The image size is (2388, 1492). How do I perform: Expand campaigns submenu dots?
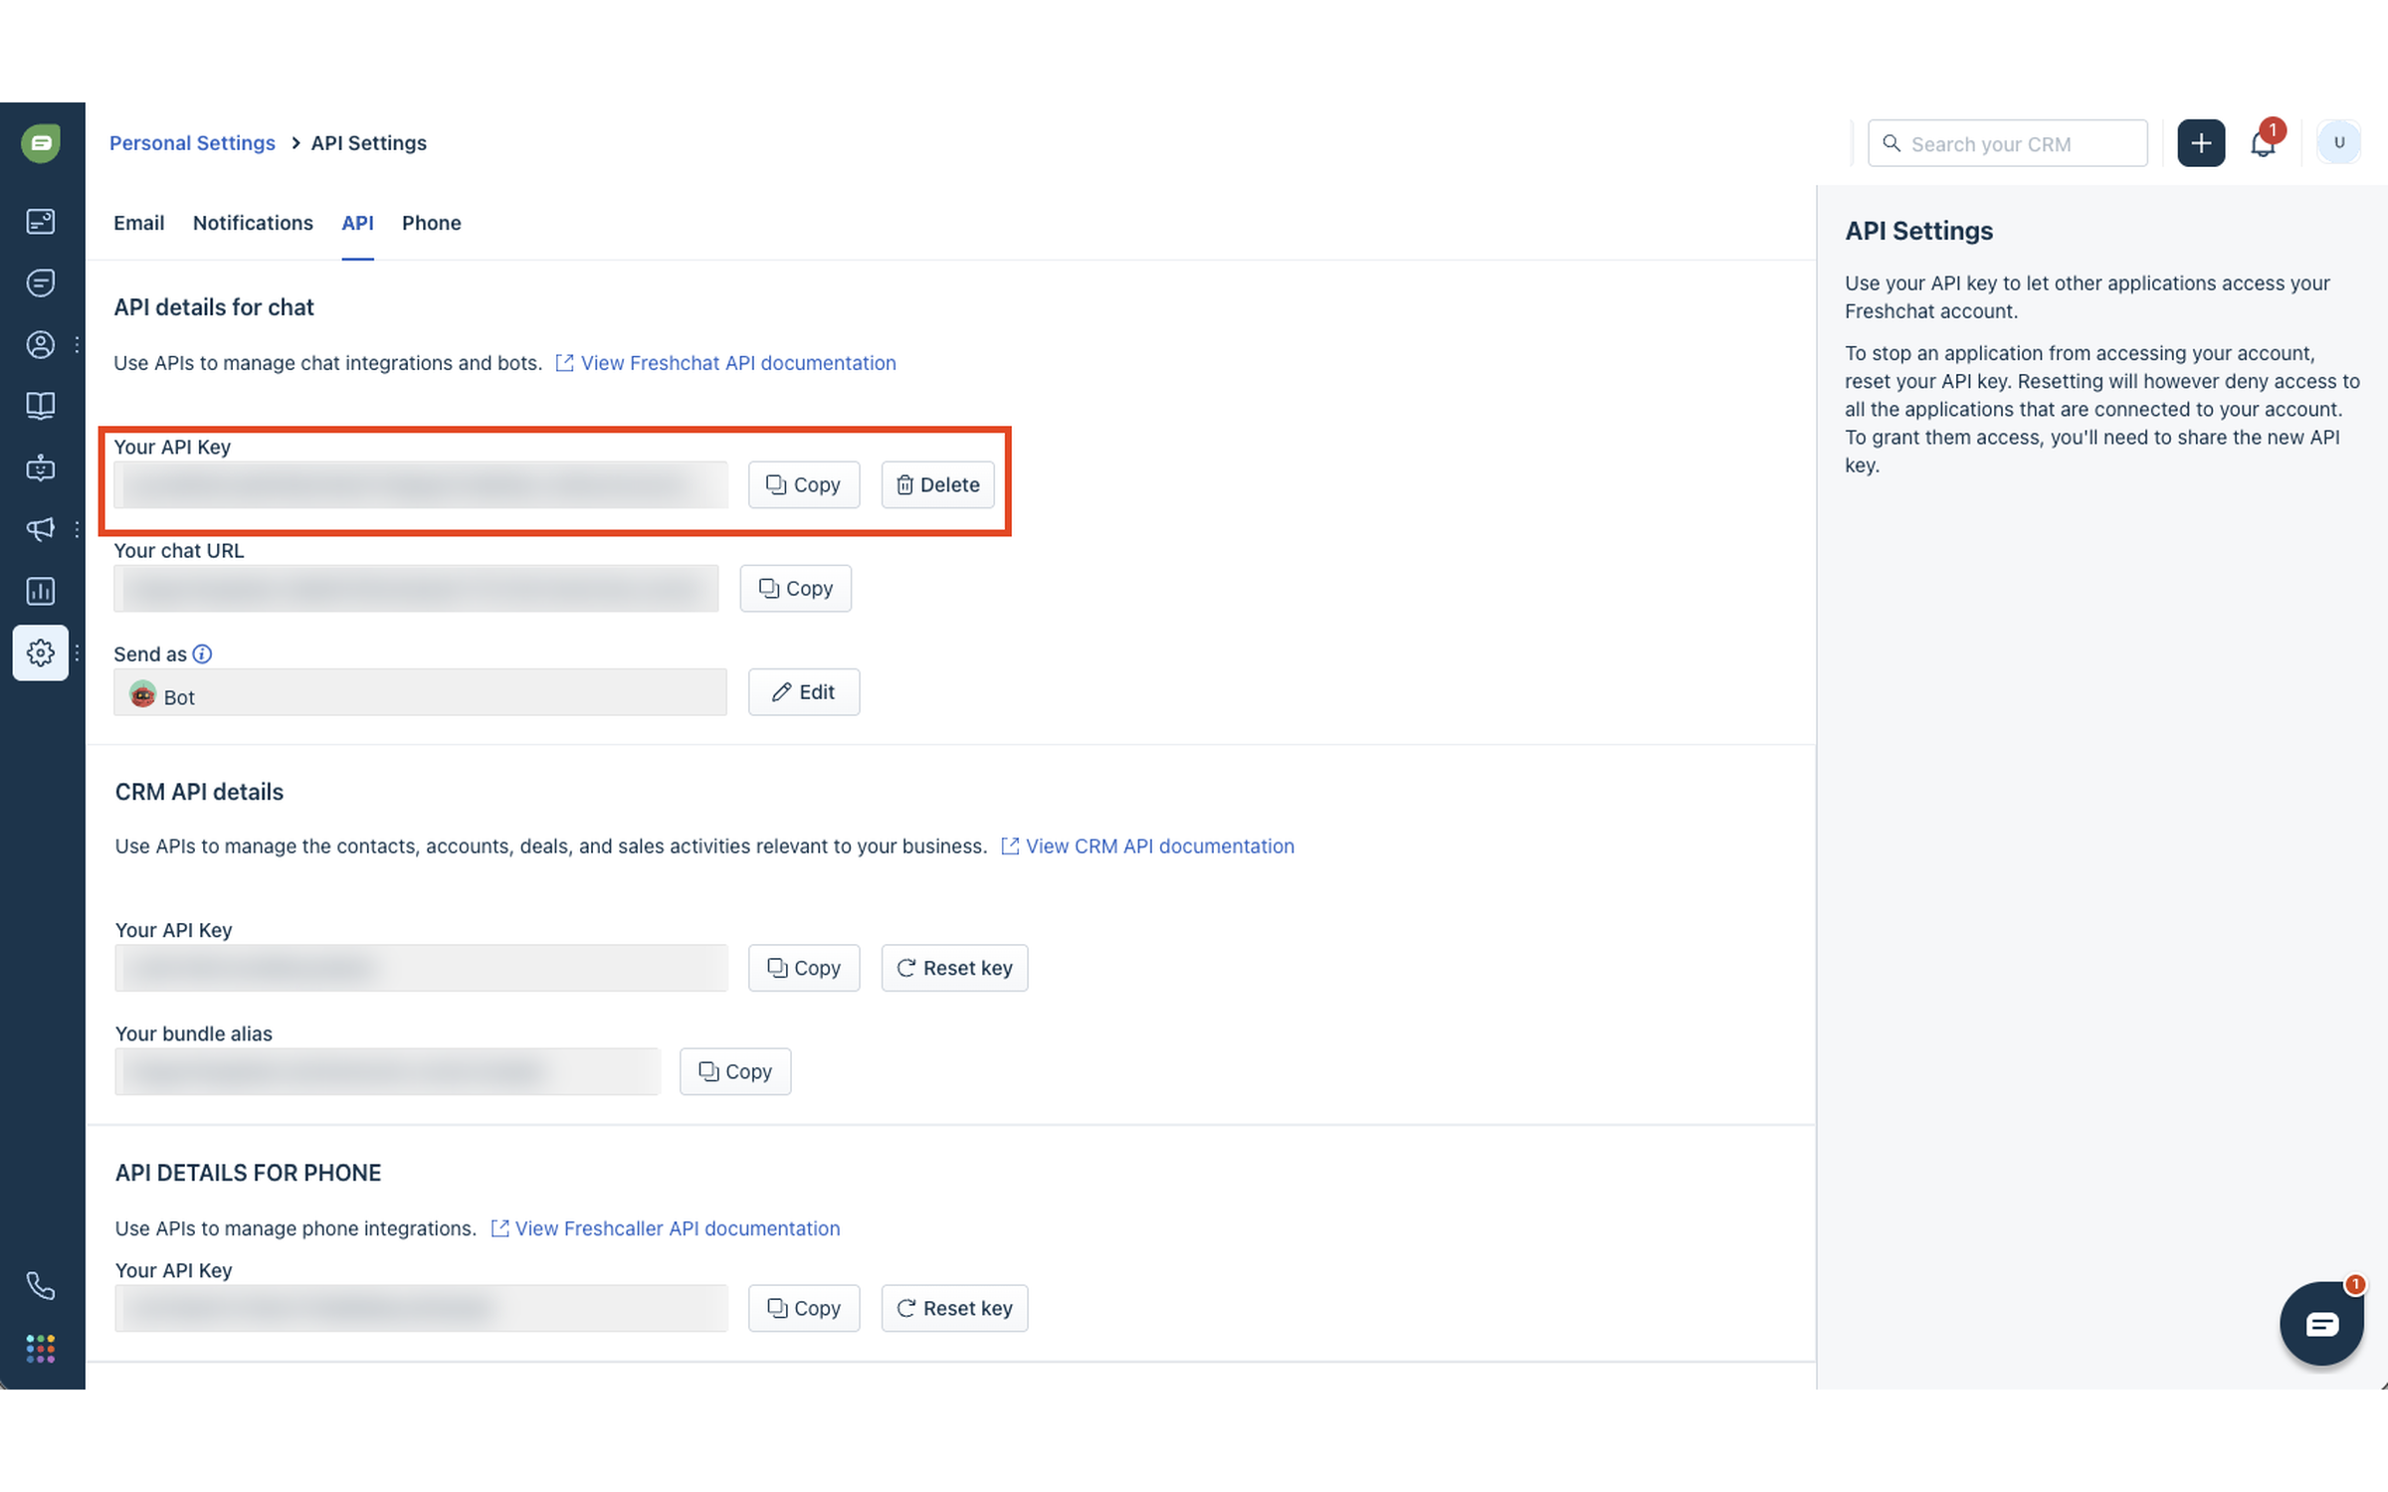(x=77, y=529)
